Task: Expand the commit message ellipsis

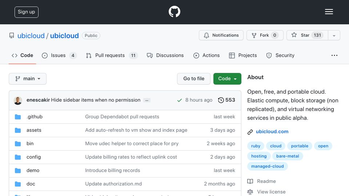Action: [147, 100]
